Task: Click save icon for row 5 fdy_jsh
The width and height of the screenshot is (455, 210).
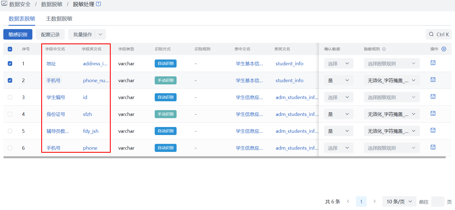Action: tap(433, 130)
